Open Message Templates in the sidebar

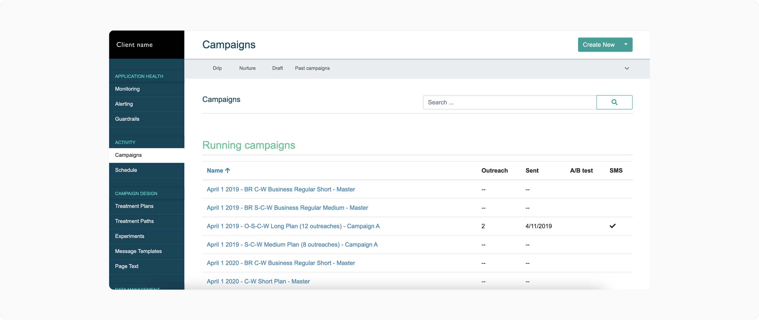147,251
